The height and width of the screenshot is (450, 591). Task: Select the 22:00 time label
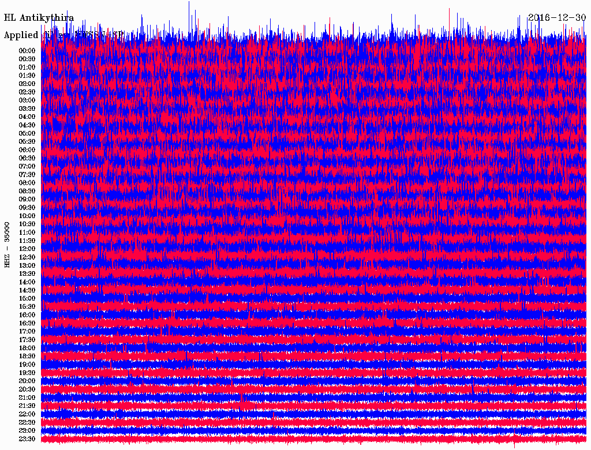click(x=27, y=414)
